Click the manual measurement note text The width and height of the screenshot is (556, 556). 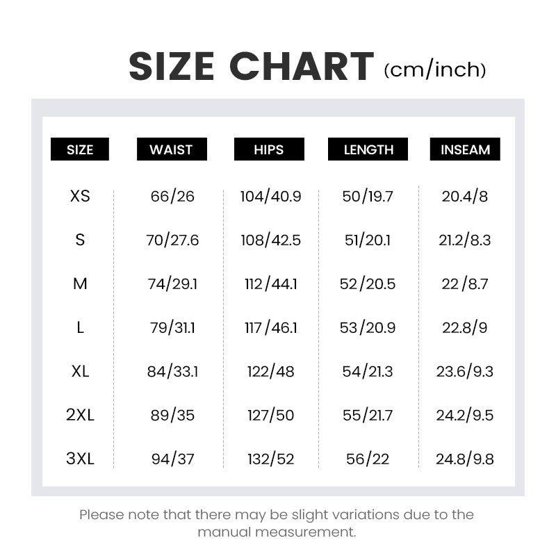pyautogui.click(x=277, y=523)
